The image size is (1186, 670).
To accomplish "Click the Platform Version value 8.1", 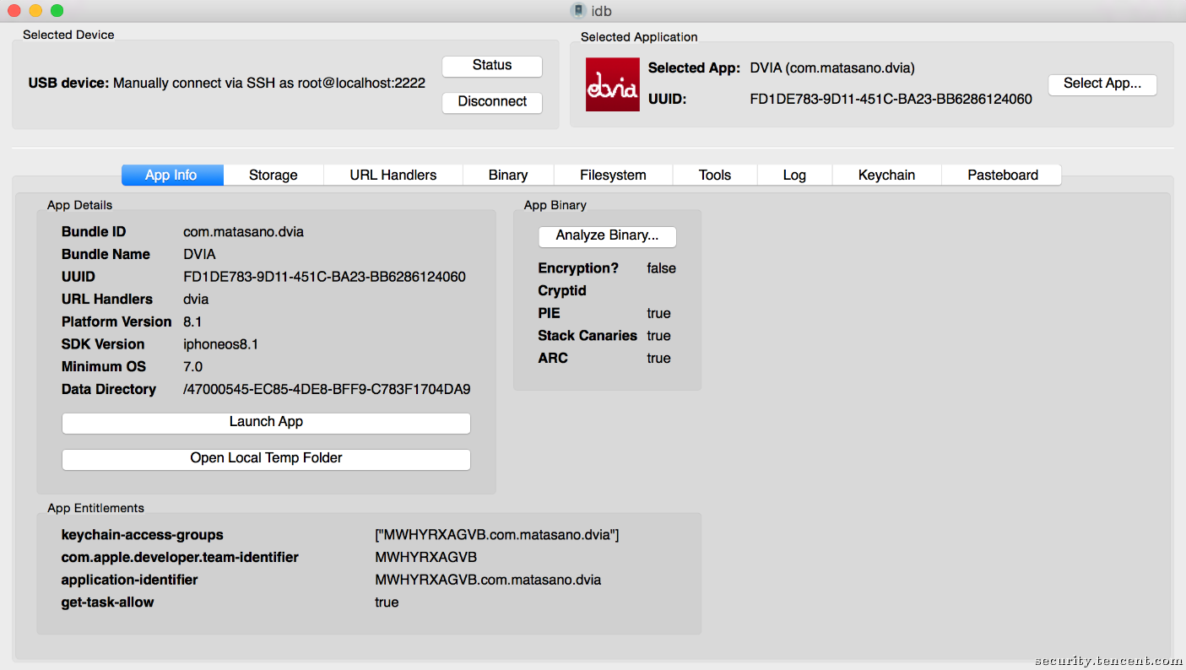I will click(x=192, y=321).
